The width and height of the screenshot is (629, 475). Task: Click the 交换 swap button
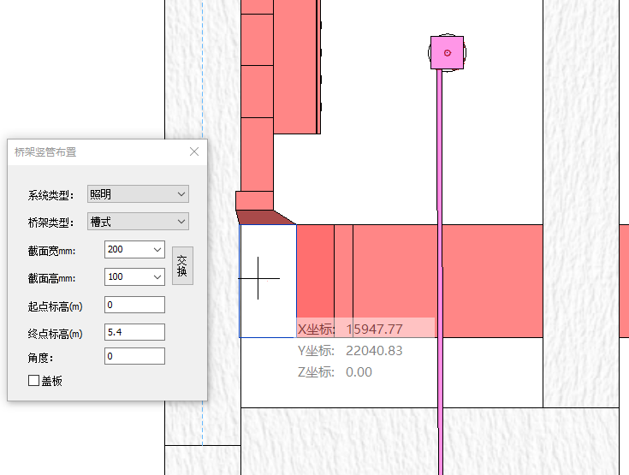[182, 265]
